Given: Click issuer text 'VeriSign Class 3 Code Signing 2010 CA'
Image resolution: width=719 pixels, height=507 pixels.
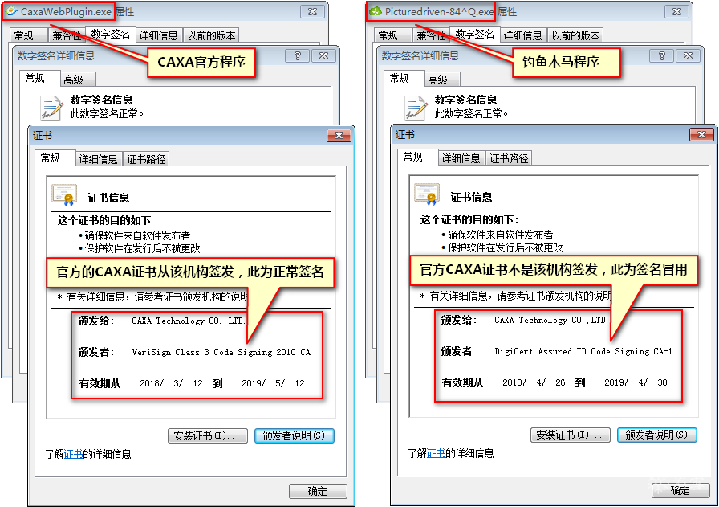Looking at the screenshot, I should [221, 352].
